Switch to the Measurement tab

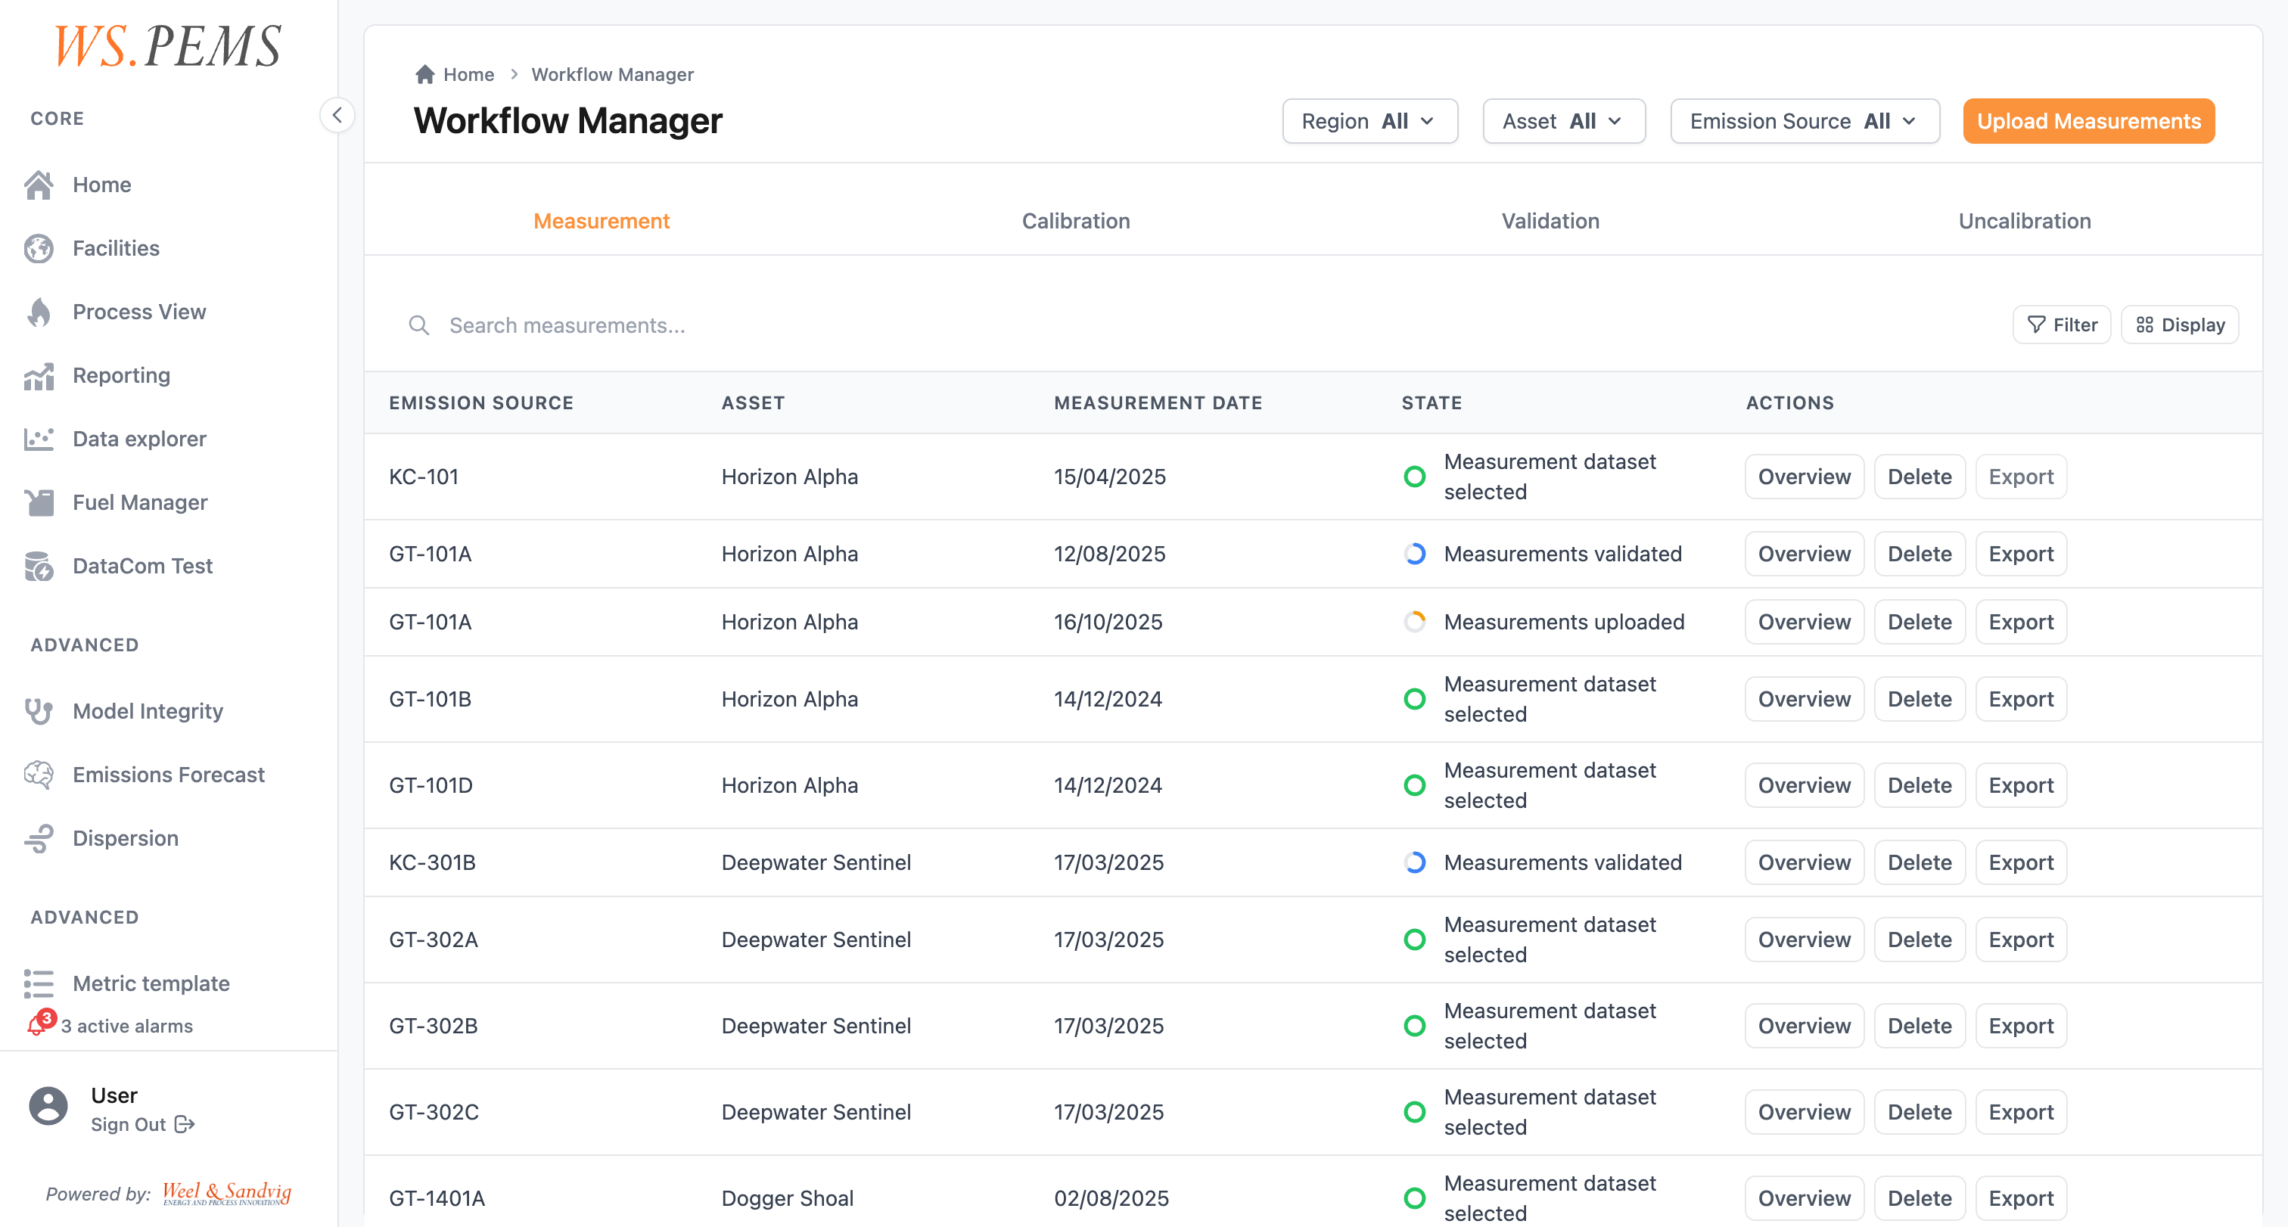click(x=602, y=221)
